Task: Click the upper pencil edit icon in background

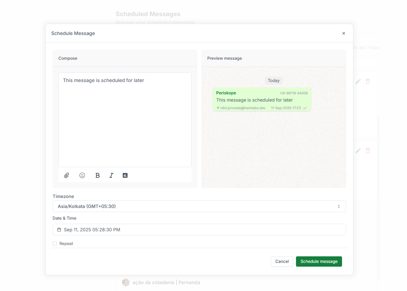Action: [358, 81]
